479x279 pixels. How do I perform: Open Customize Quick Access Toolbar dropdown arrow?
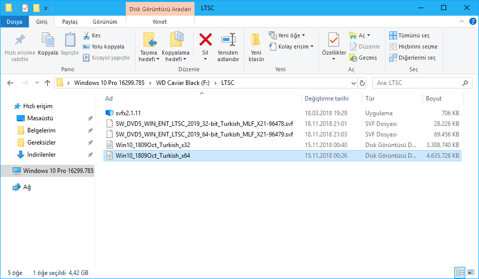coord(45,9)
